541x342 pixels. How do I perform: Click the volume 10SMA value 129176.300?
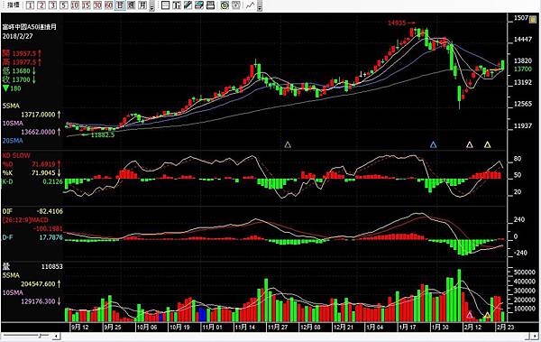point(38,301)
